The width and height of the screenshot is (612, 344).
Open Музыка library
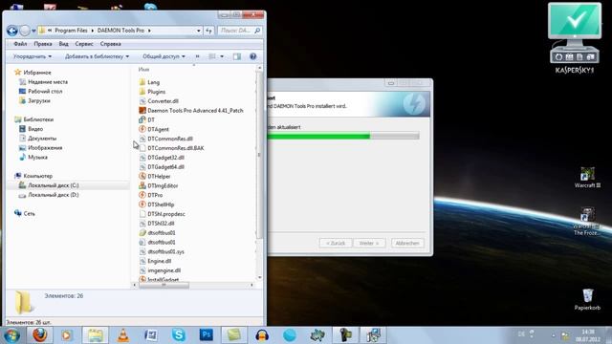(37, 157)
